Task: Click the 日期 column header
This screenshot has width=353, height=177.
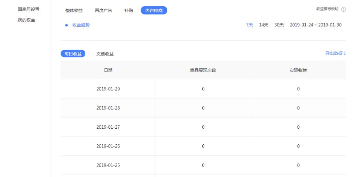Action: [108, 70]
